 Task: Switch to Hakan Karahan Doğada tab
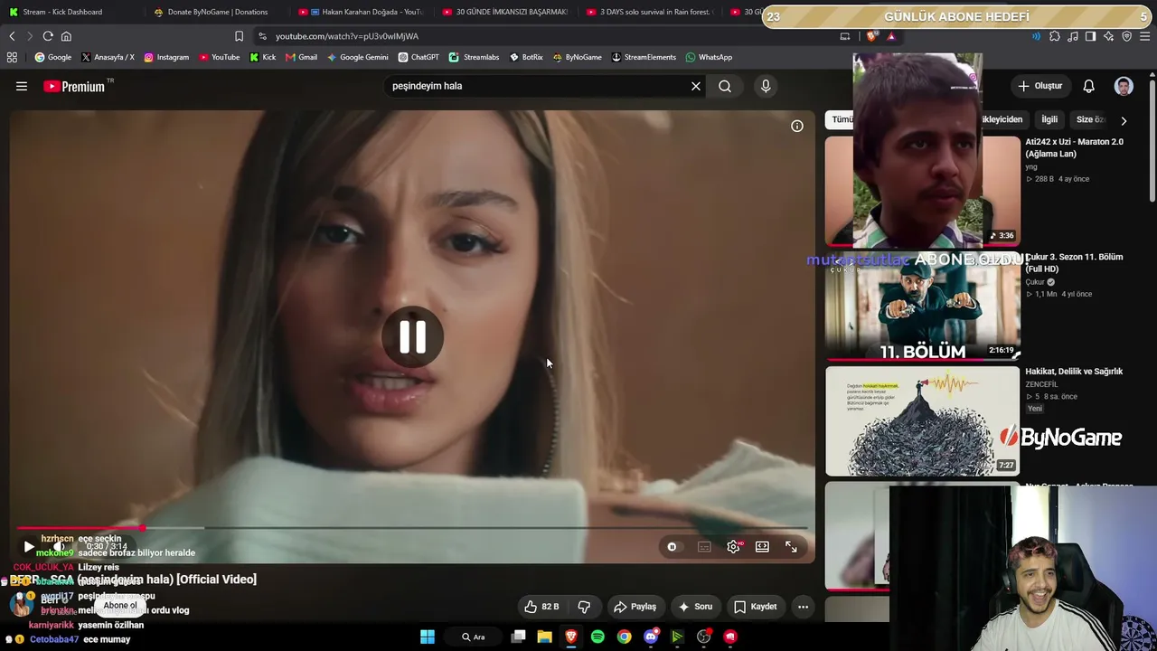[362, 12]
